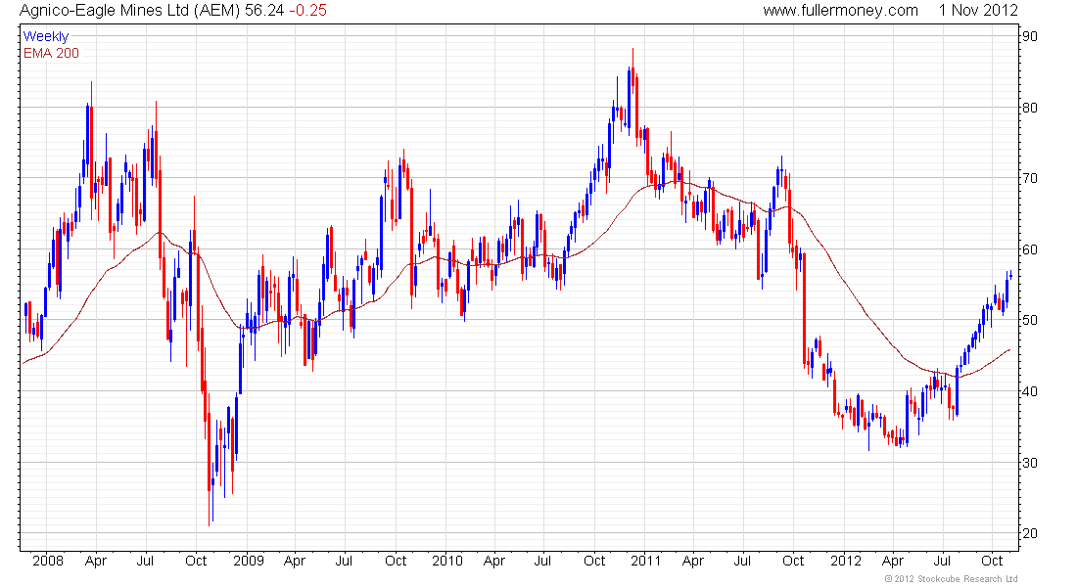Select the 2012 label on time axis
1077x587 pixels.
846,561
